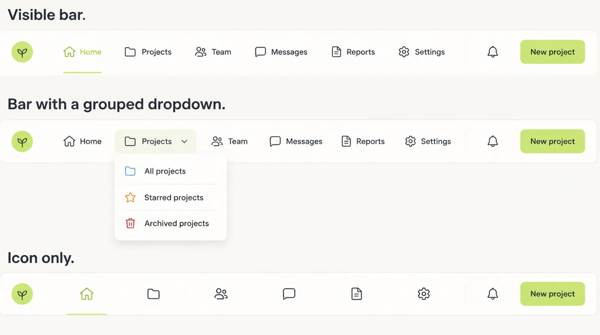Open notifications bell in the Visible bar
This screenshot has height=335, width=600.
coord(492,52)
